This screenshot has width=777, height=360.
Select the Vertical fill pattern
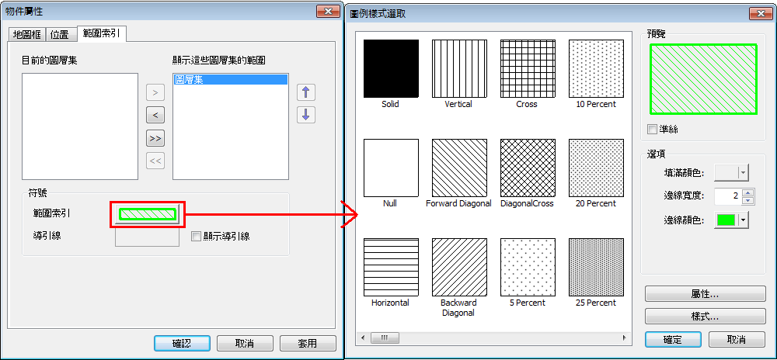pos(459,69)
